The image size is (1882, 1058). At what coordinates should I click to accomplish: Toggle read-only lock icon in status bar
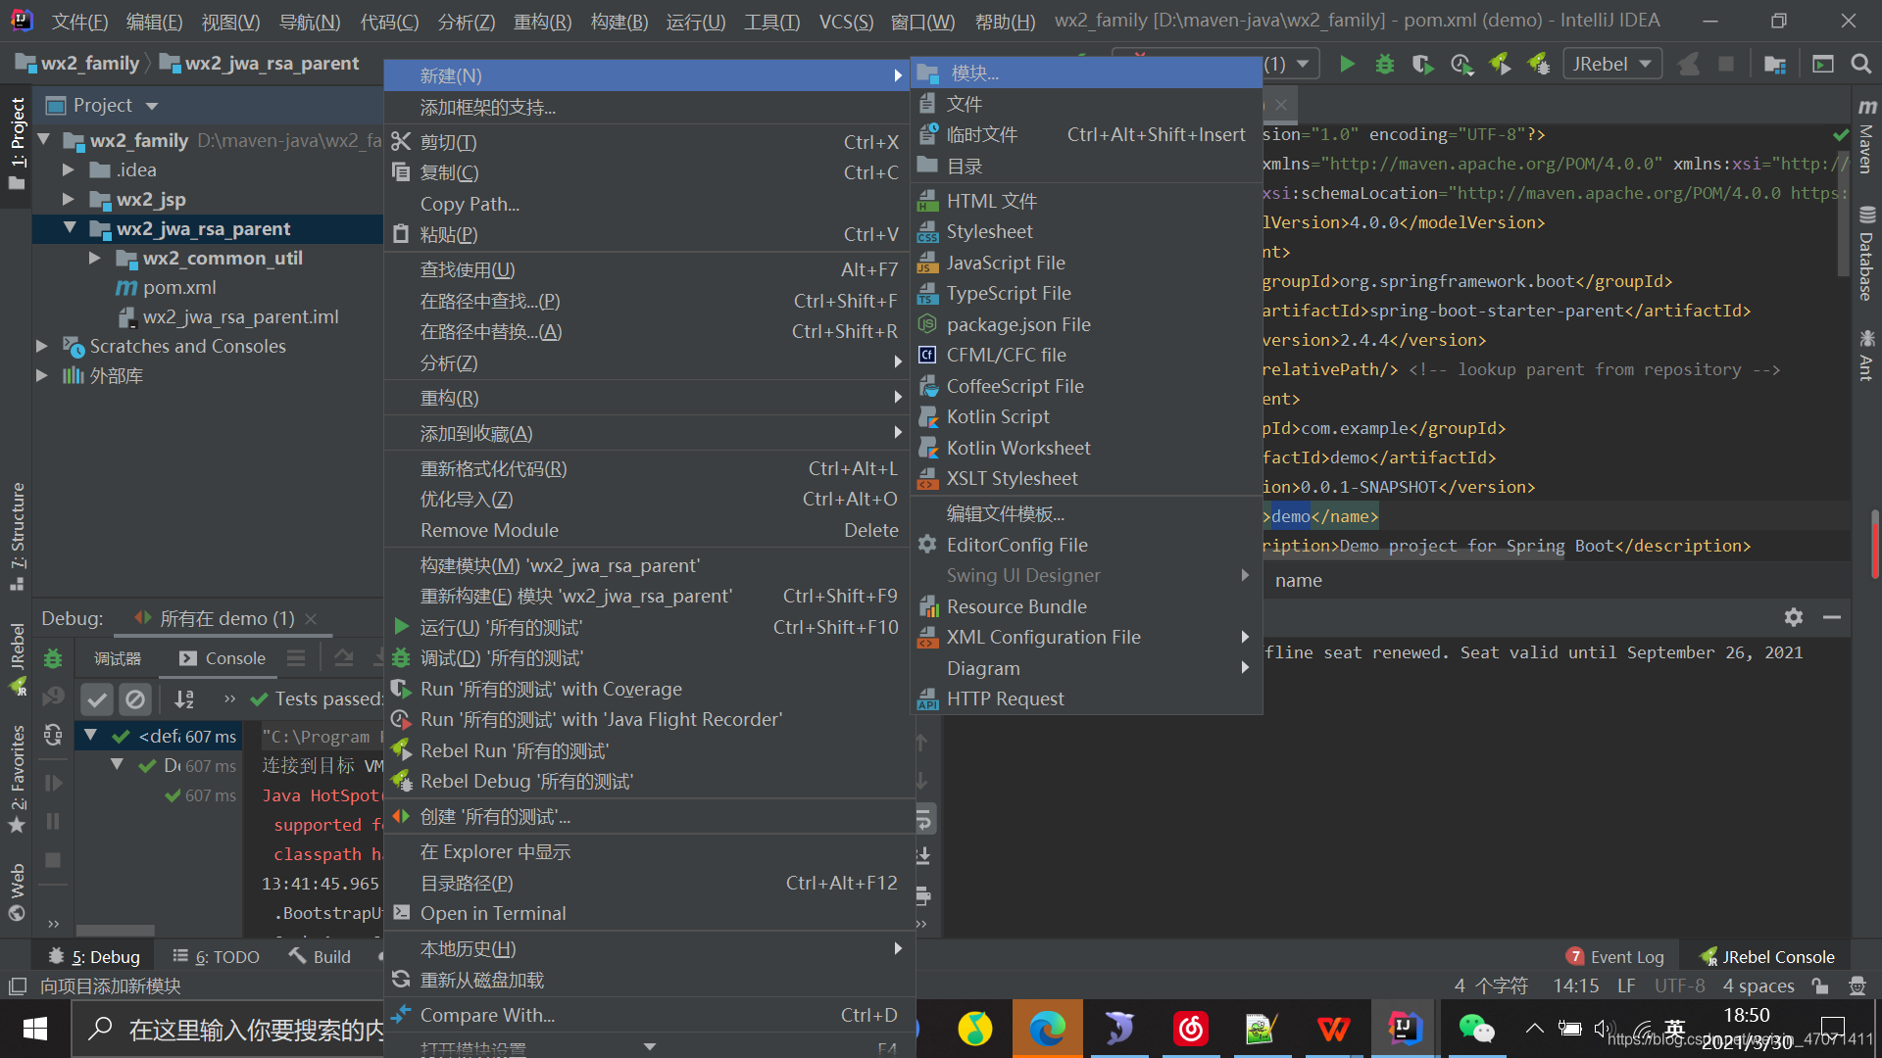point(1820,986)
